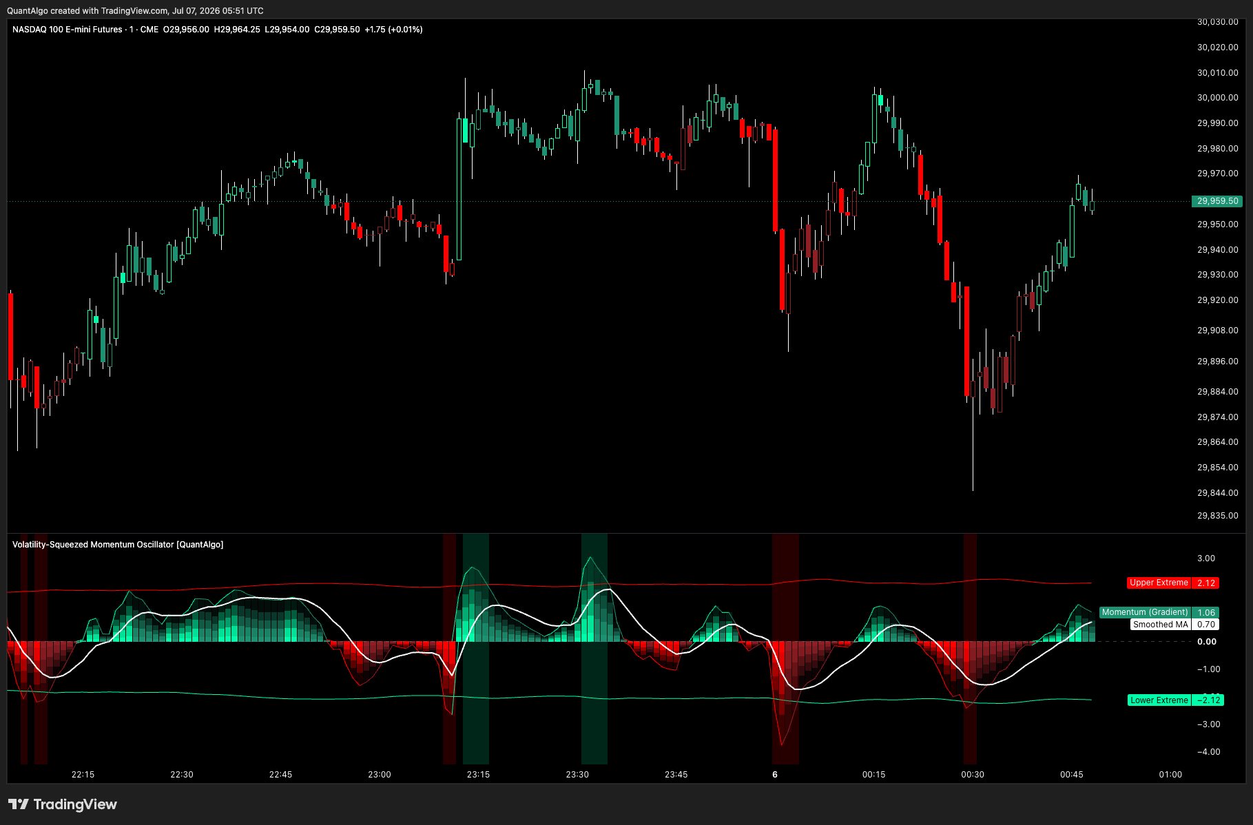Click the −3.00 oscillator scale label
This screenshot has width=1253, height=825.
click(1208, 724)
